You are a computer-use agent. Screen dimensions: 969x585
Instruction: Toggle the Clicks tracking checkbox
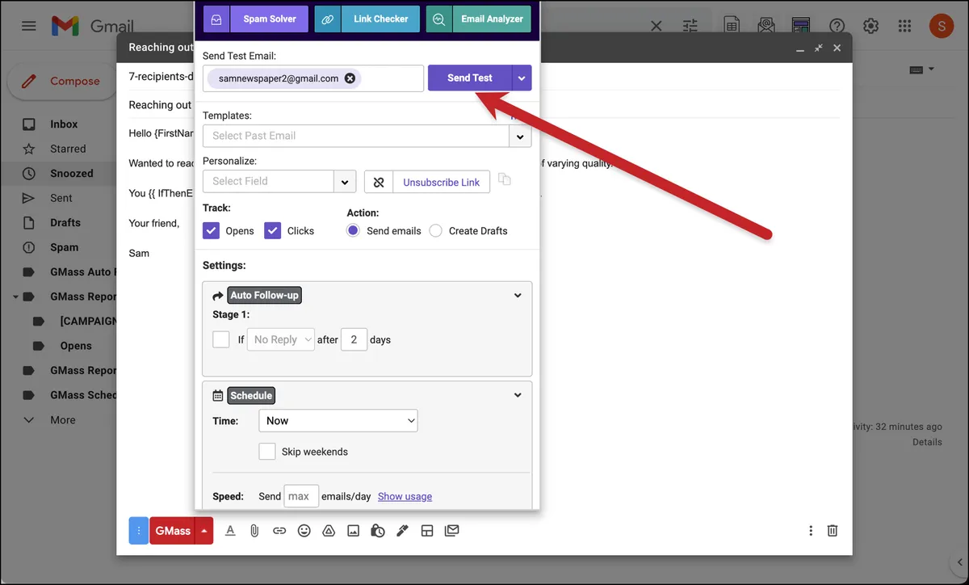coord(273,230)
